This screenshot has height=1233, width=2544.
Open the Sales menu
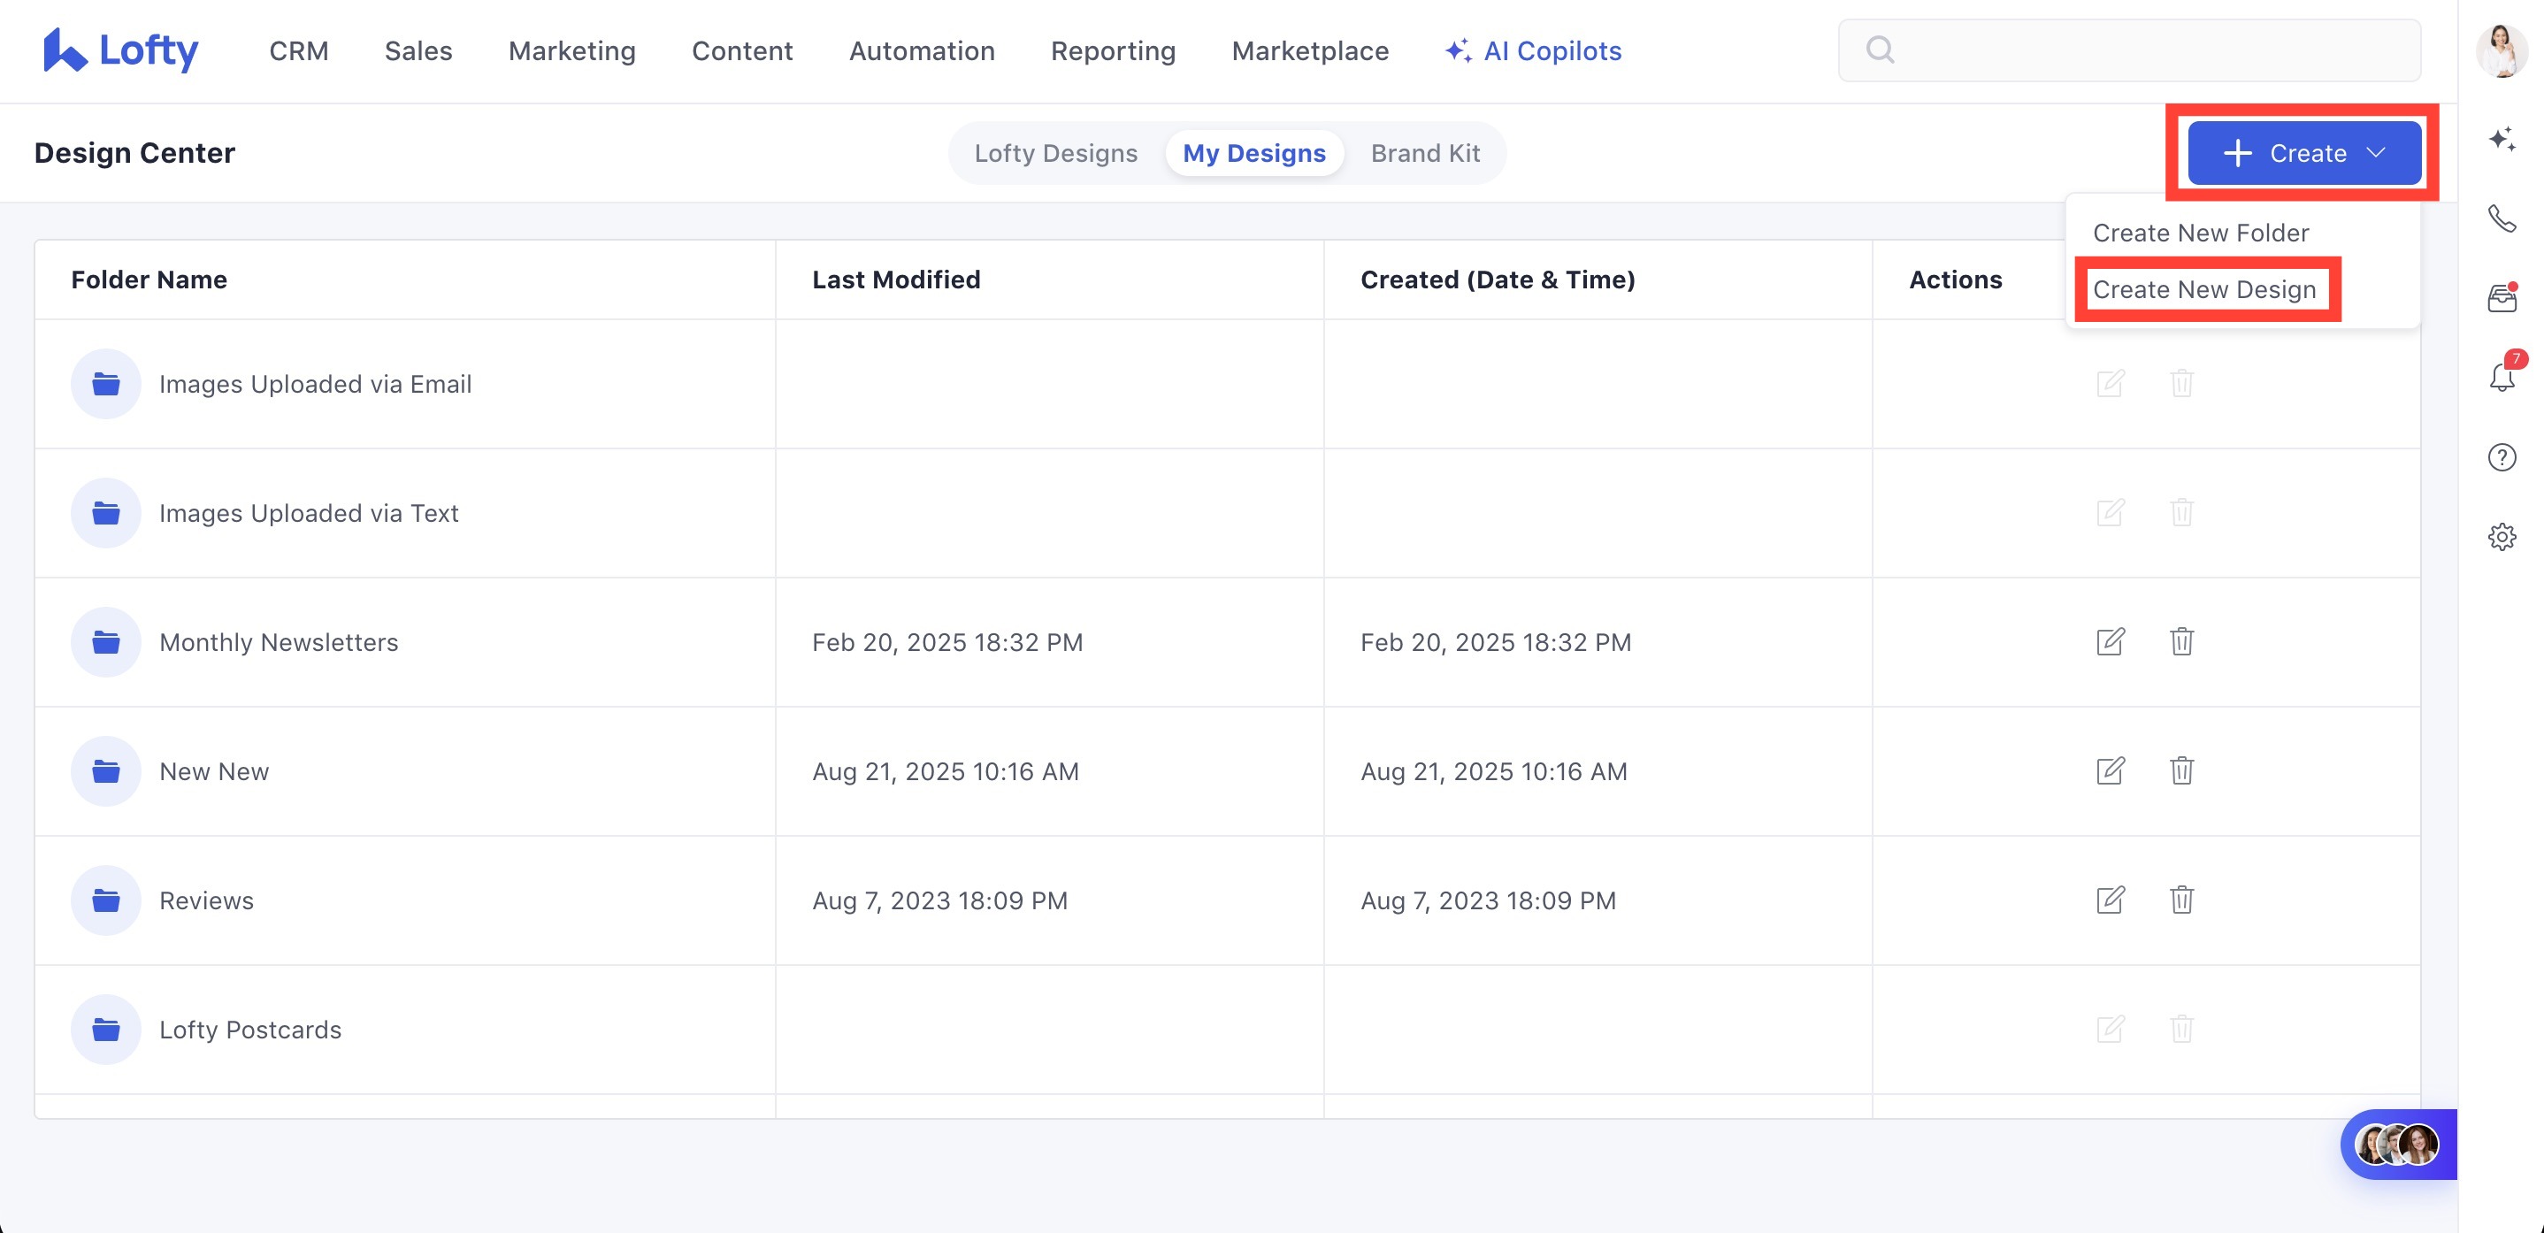pos(418,50)
